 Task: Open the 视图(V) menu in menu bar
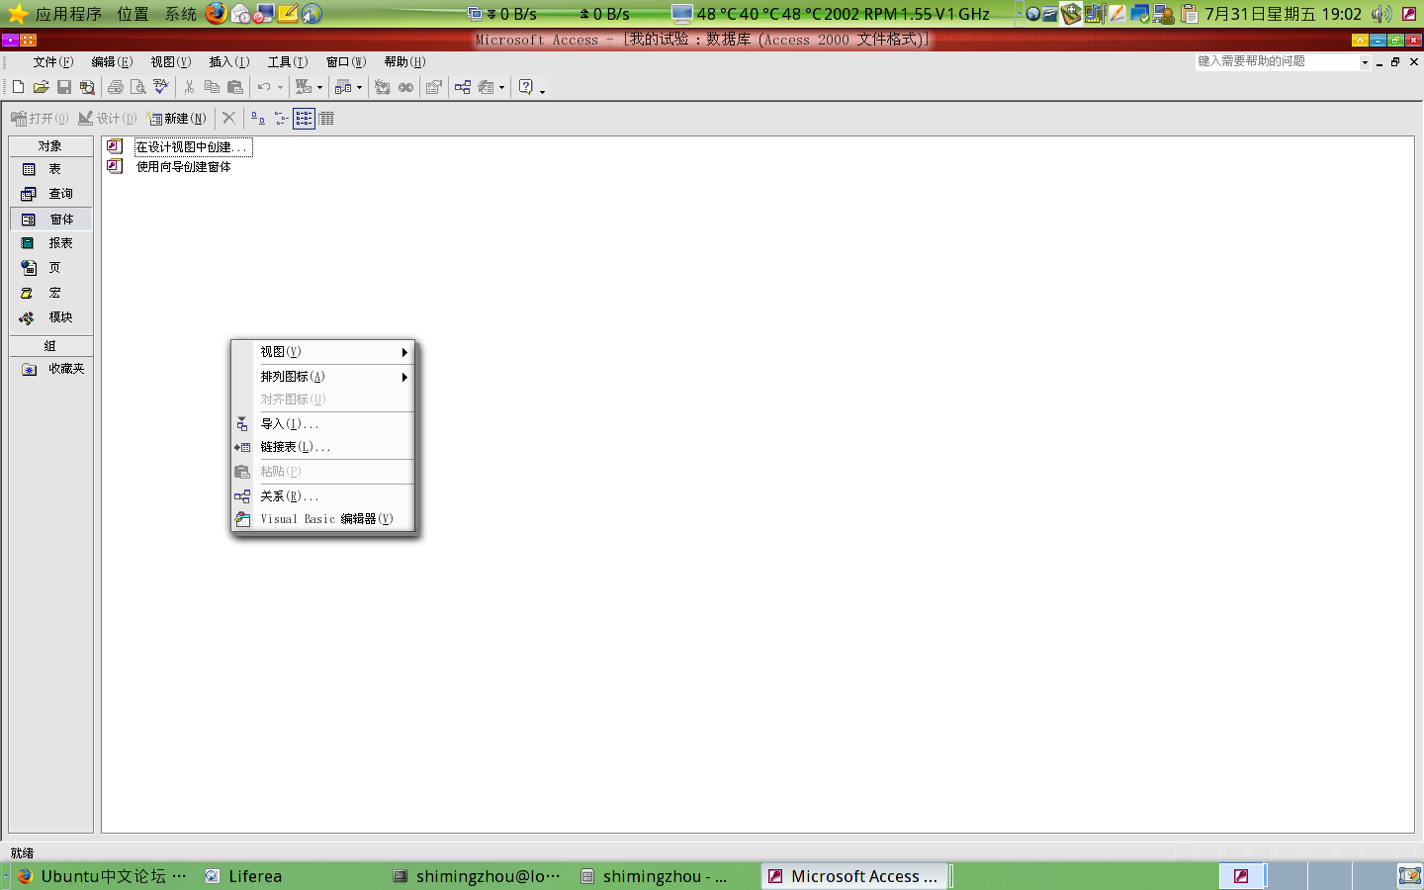tap(171, 61)
